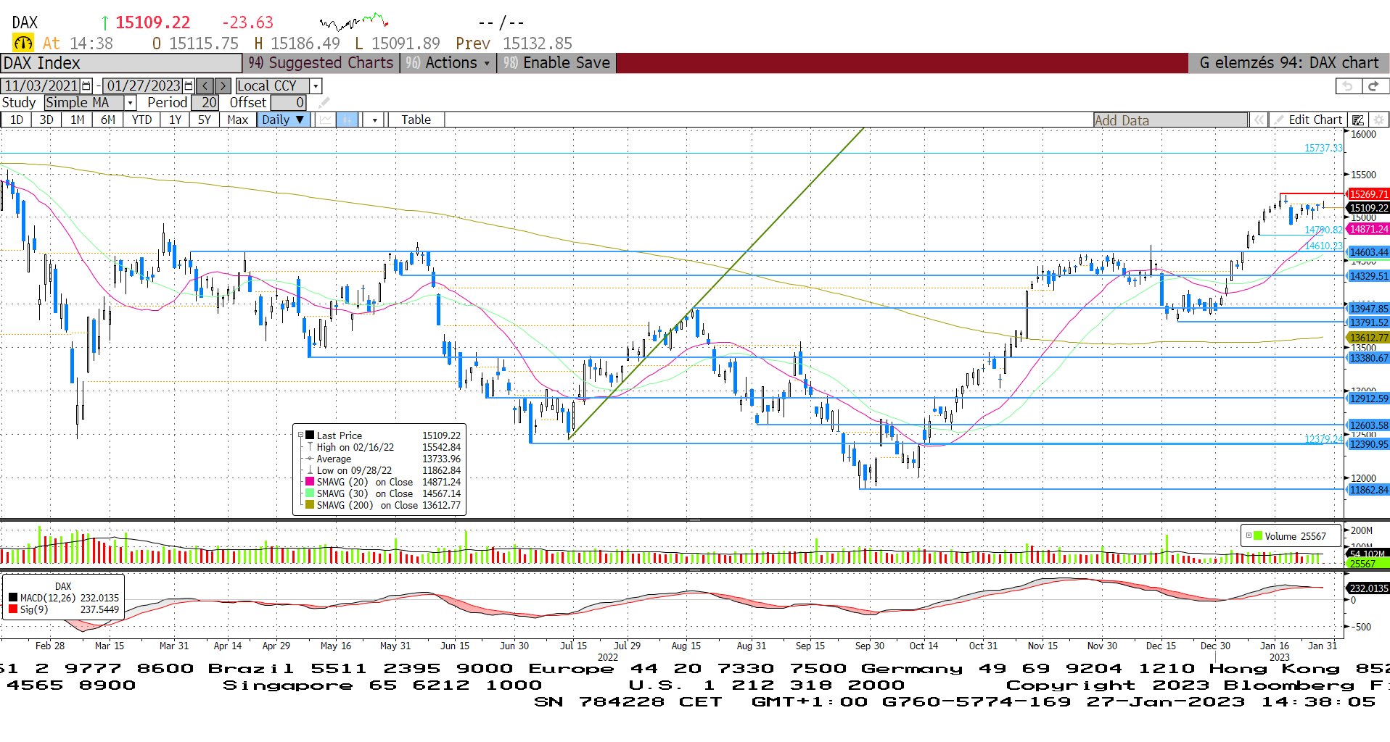Viewport: 1390px width, 742px height.
Task: Switch to Table view
Action: (x=416, y=120)
